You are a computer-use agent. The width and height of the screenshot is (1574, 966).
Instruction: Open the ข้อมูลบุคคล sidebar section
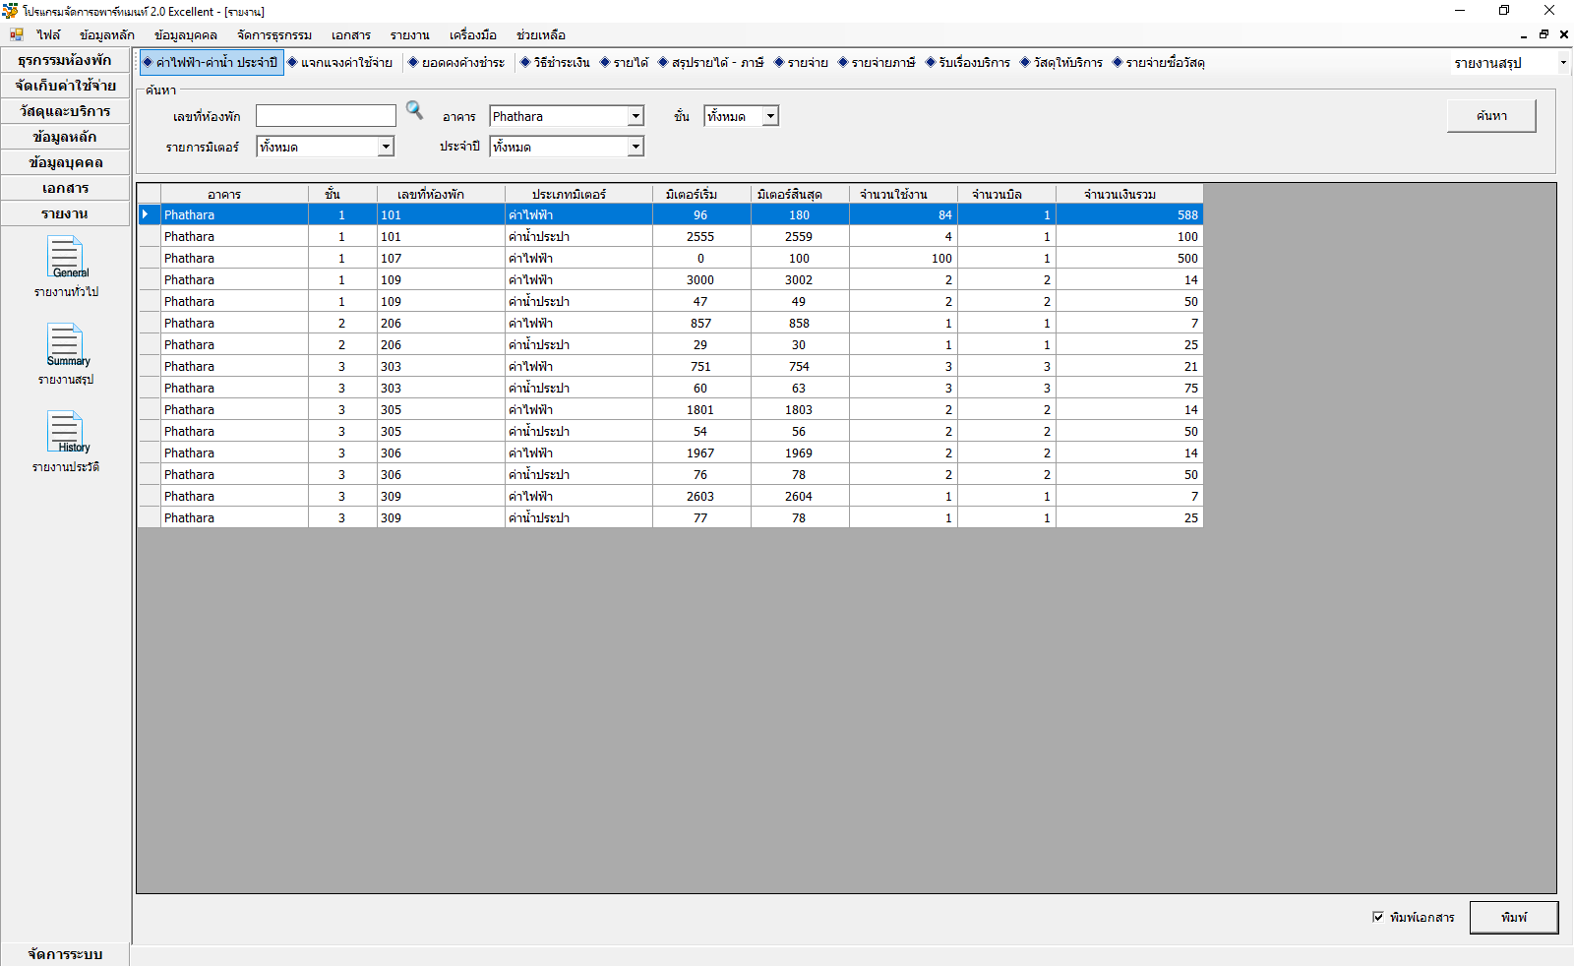(x=65, y=162)
